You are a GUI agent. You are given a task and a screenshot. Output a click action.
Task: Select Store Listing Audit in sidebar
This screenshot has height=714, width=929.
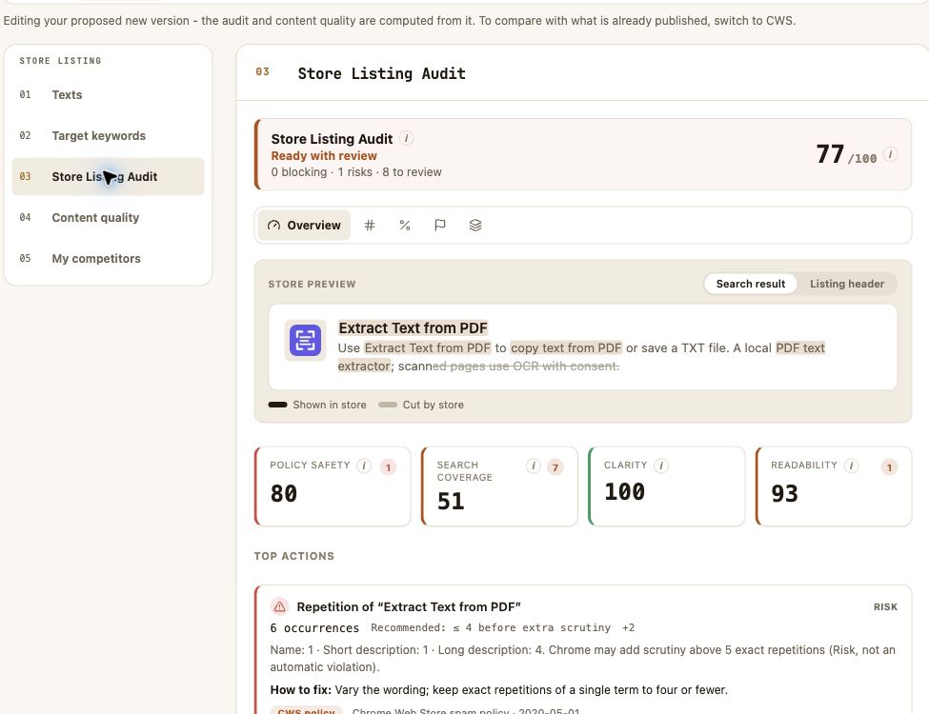pos(108,176)
